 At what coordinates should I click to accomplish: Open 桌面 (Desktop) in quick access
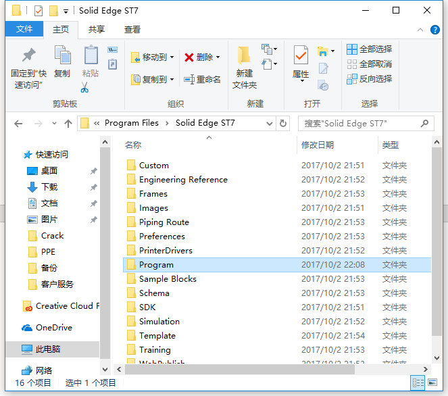[x=43, y=171]
